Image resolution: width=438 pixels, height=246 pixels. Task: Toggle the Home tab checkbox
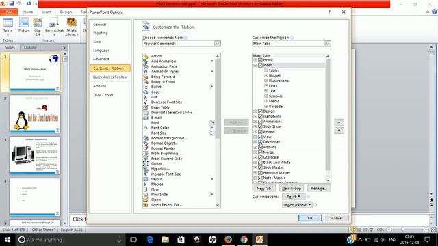260,60
